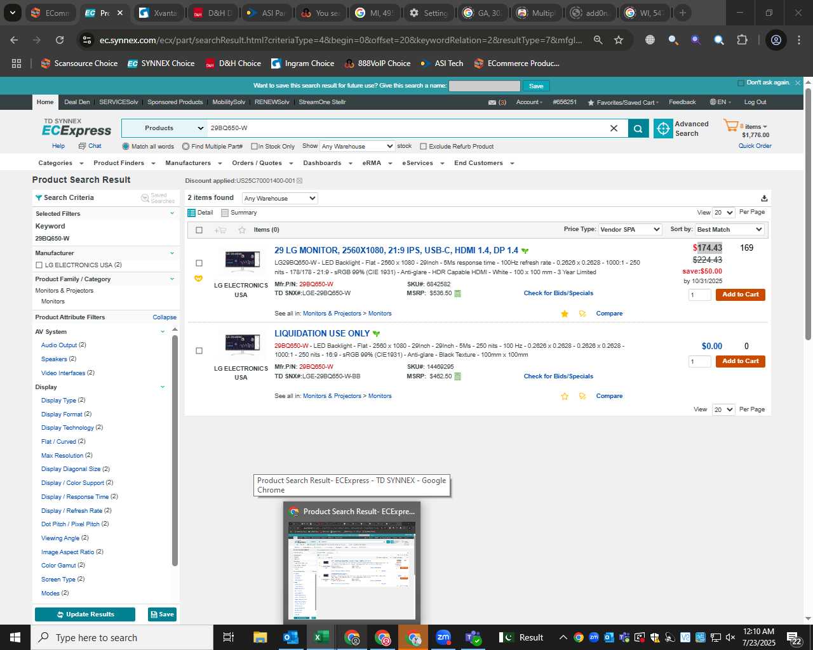
Task: Open top View per page dropdown
Action: [x=723, y=213]
